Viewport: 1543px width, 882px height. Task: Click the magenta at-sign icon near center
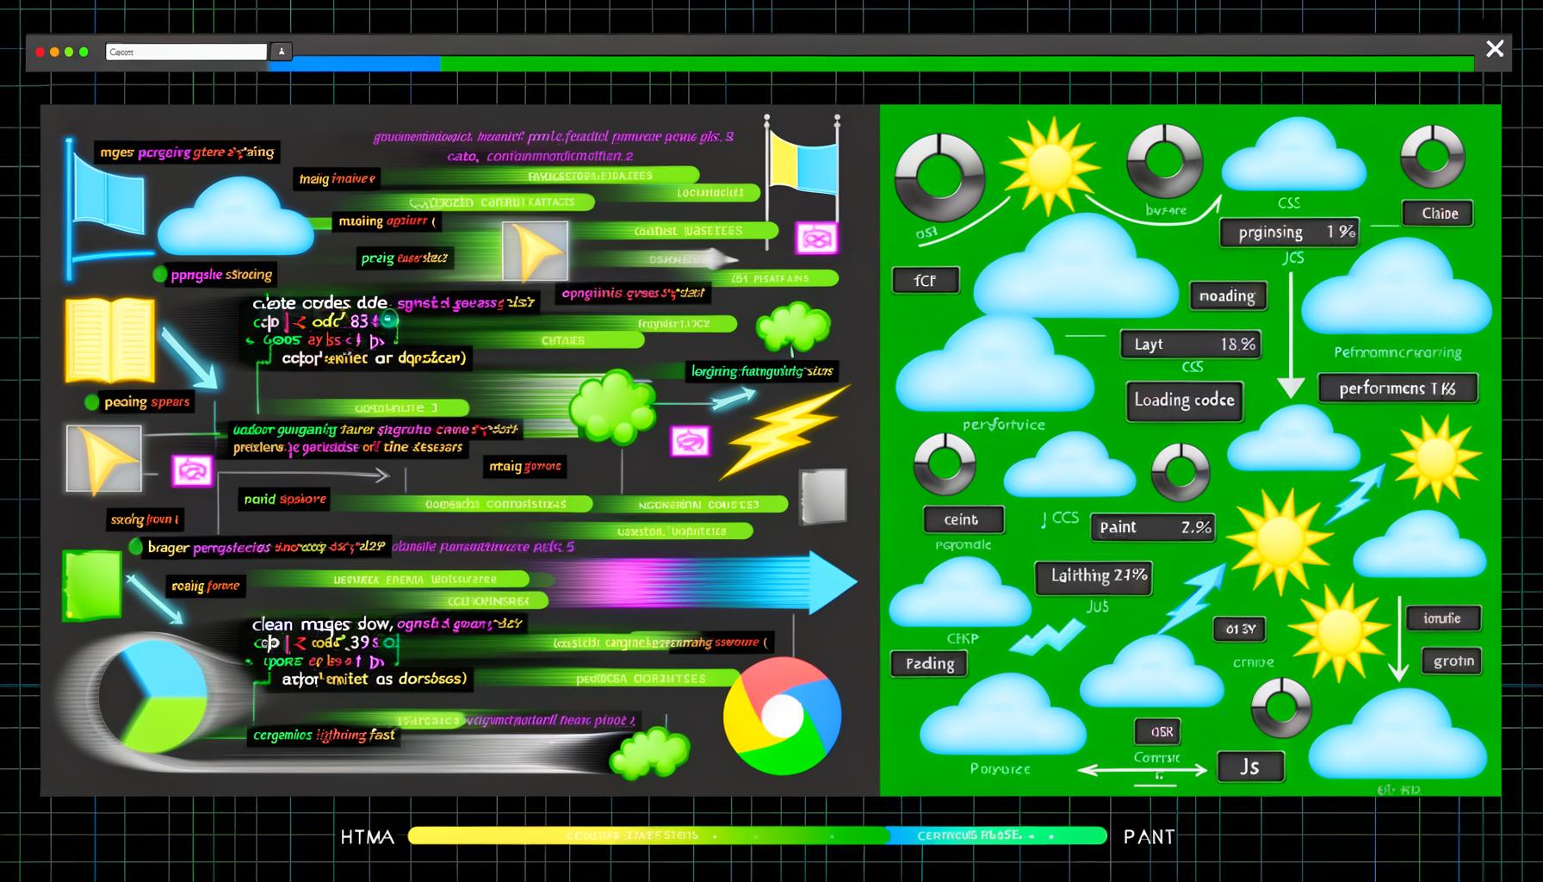pyautogui.click(x=689, y=439)
